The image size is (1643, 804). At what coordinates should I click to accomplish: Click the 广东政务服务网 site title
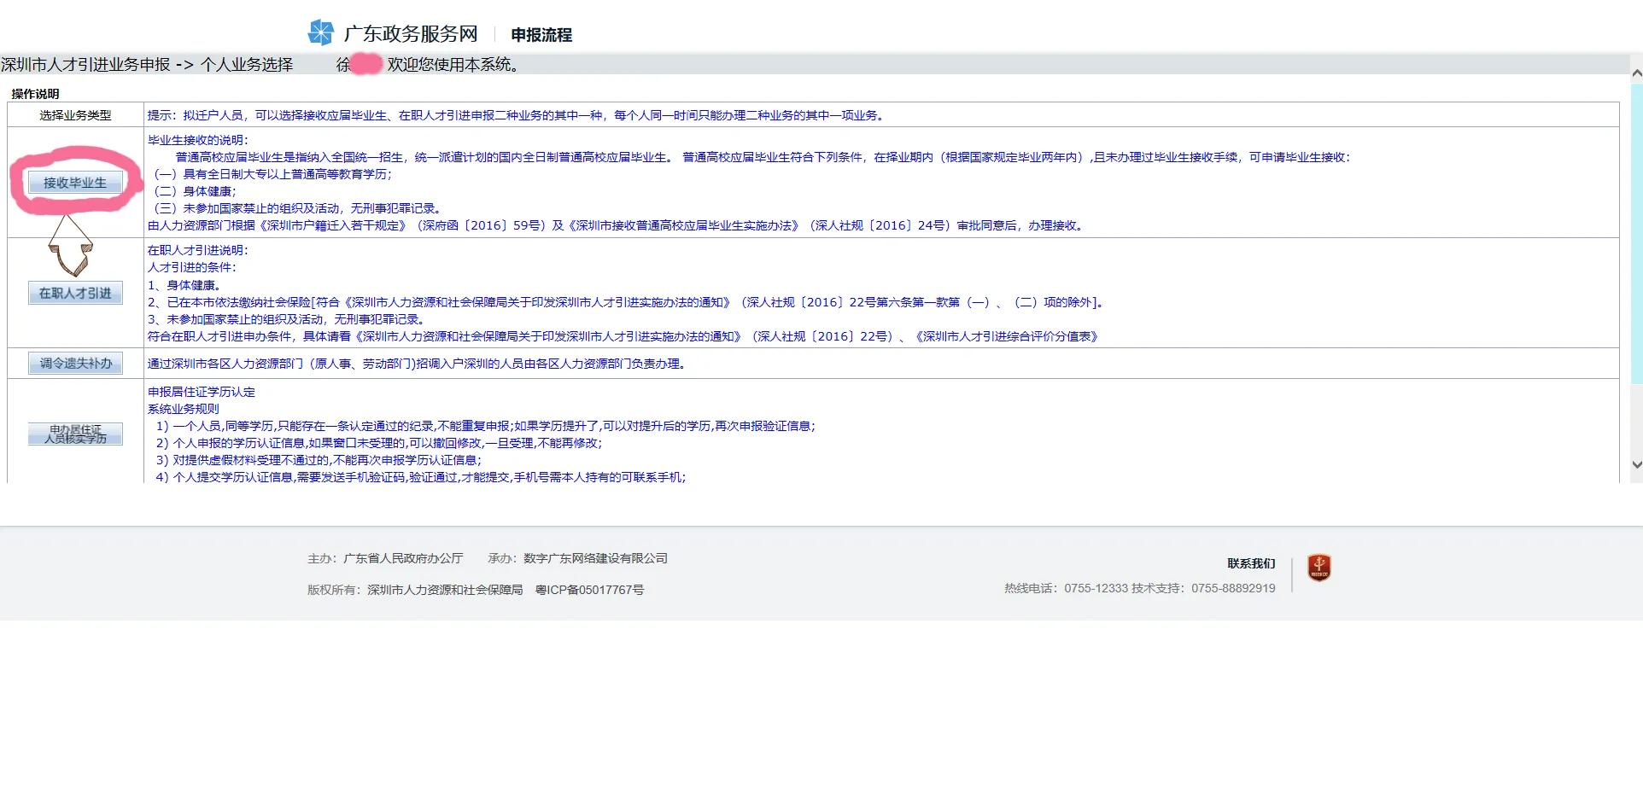point(410,34)
